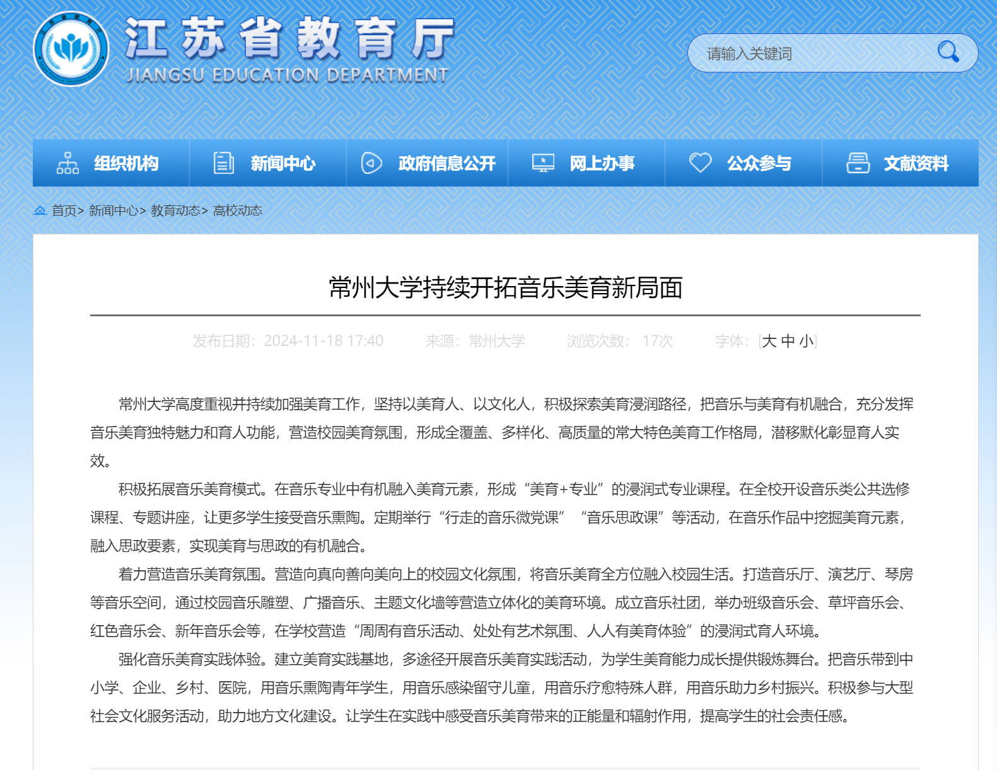The width and height of the screenshot is (997, 770).
Task: Click the Jiangsu Education Department logo emblem
Action: pos(71,49)
